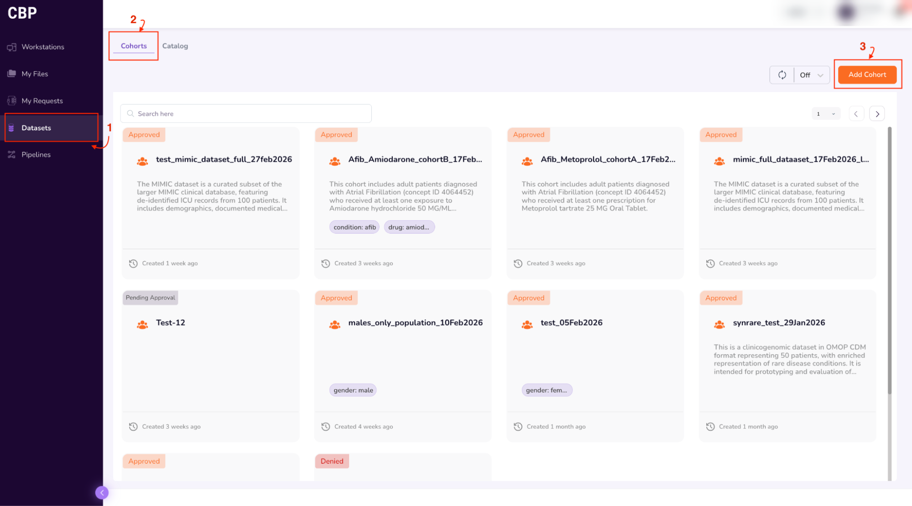The width and height of the screenshot is (912, 506).
Task: Switch to the Catalog tab
Action: point(175,46)
